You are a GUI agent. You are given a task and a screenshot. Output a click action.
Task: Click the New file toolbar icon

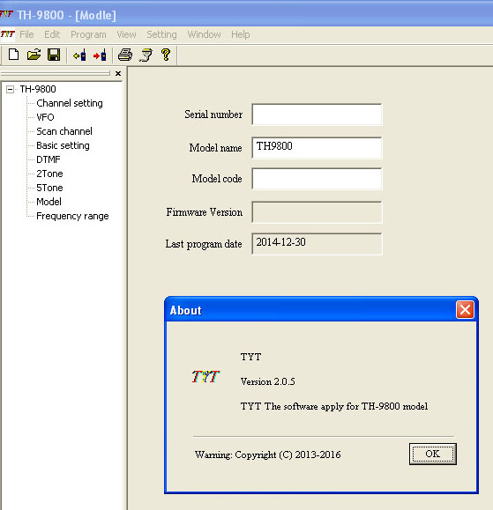pyautogui.click(x=13, y=55)
